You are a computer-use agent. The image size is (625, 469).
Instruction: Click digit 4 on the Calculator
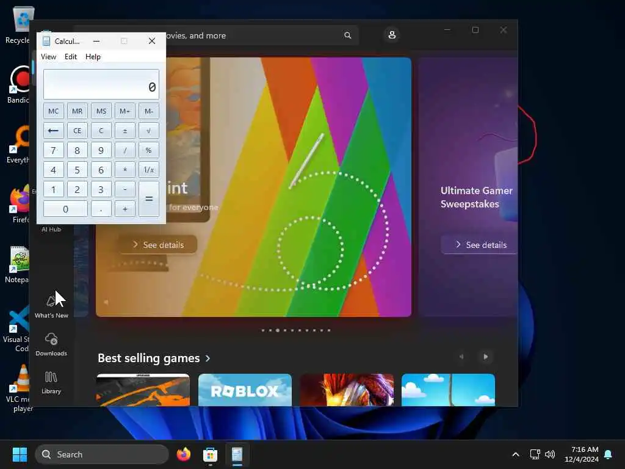point(54,170)
